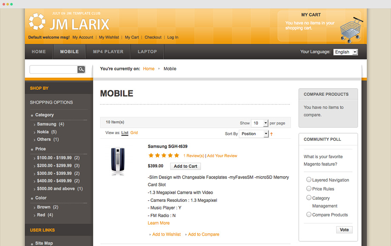Image resolution: width=391 pixels, height=246 pixels.
Task: Select Price Rules poll option
Action: [x=309, y=189]
